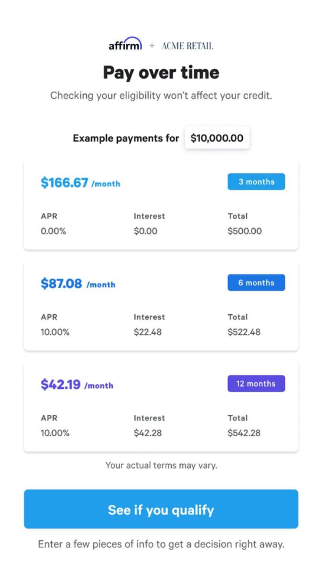325x579 pixels.
Task: Click See if you qualify button
Action: click(161, 509)
